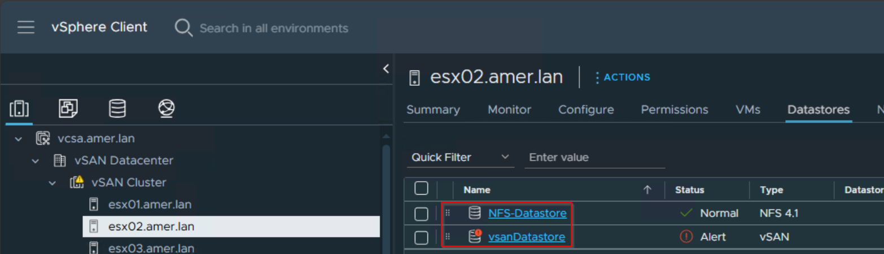
Task: Click the datacenter icon beside vSAN Datacenter
Action: (59, 161)
